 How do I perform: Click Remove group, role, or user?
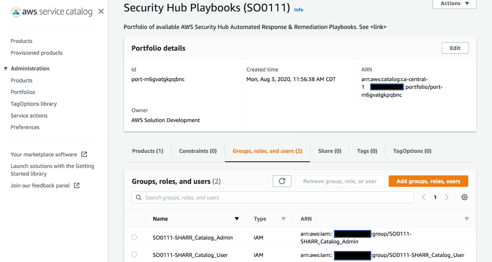pyautogui.click(x=340, y=181)
